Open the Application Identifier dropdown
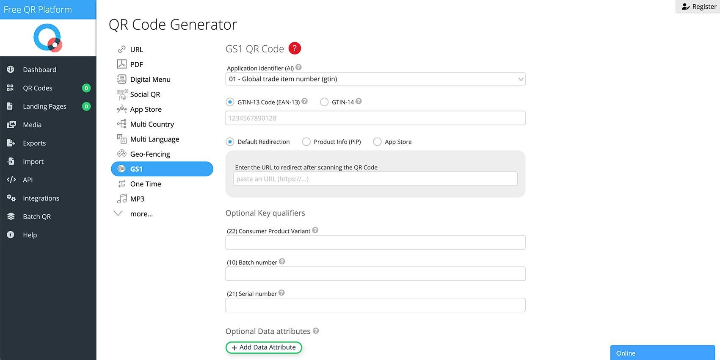Screen dimensions: 720x360 [x=375, y=79]
